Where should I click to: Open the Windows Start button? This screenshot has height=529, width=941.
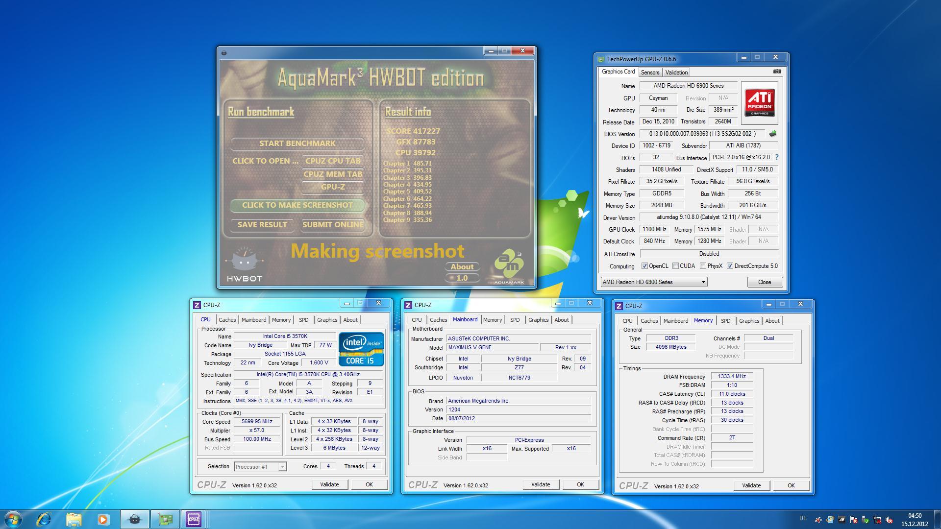coord(13,519)
